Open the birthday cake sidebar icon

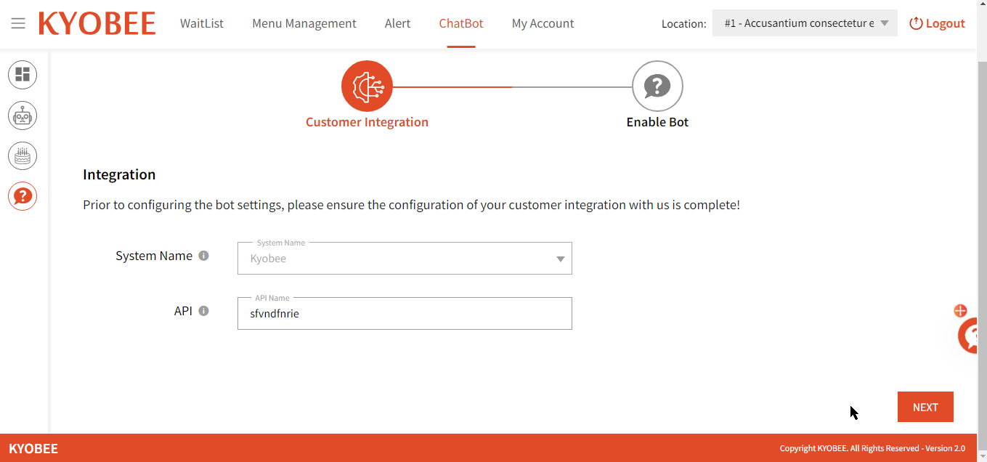point(23,156)
